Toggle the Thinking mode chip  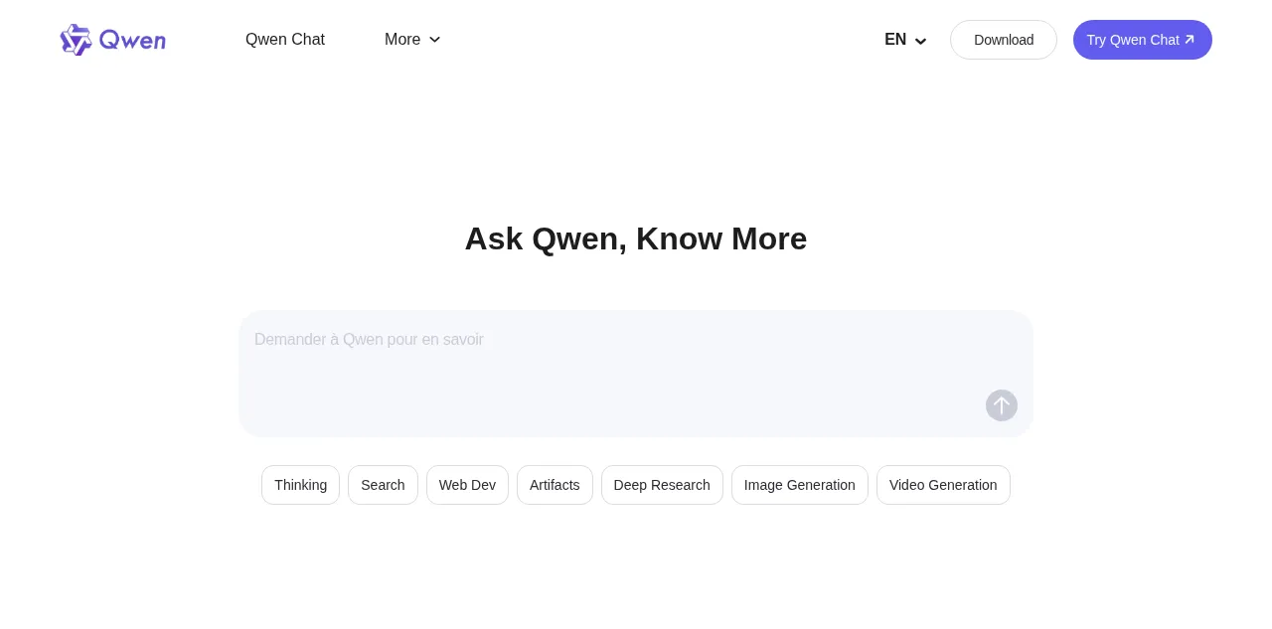300,485
